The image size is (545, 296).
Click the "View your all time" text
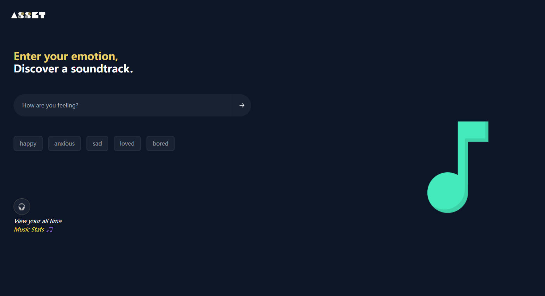(x=38, y=221)
